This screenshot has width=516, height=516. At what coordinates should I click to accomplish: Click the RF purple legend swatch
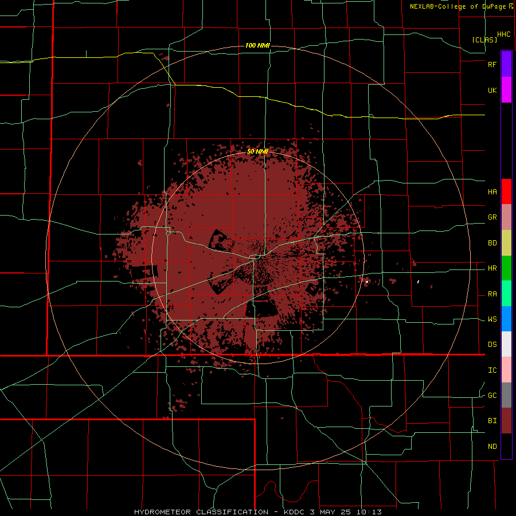506,64
